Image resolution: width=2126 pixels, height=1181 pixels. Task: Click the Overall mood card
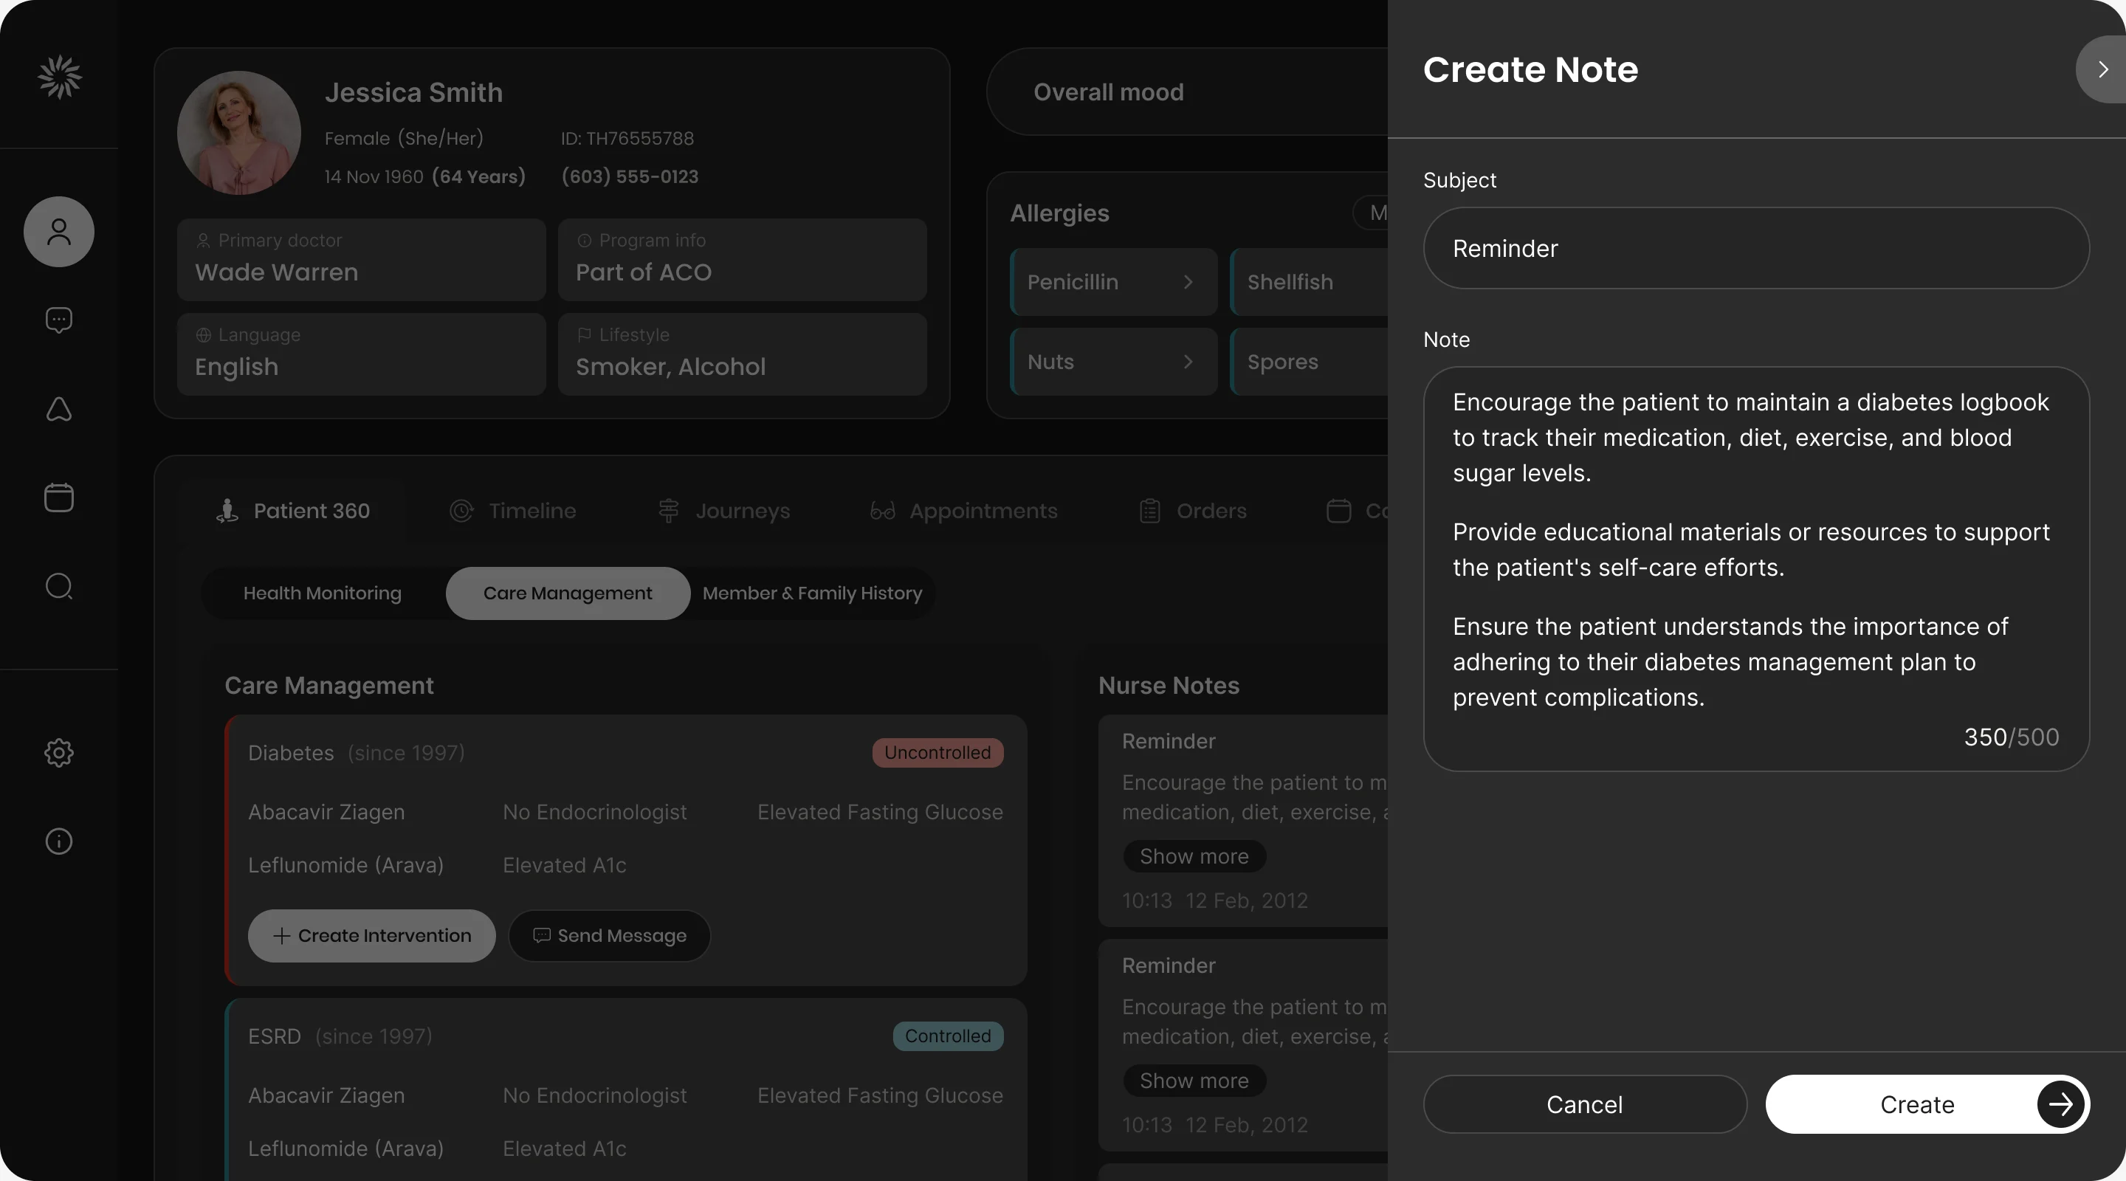coord(1188,92)
